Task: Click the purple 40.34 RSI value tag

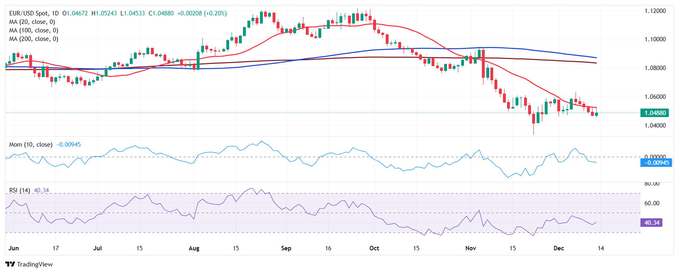Action: [651, 223]
